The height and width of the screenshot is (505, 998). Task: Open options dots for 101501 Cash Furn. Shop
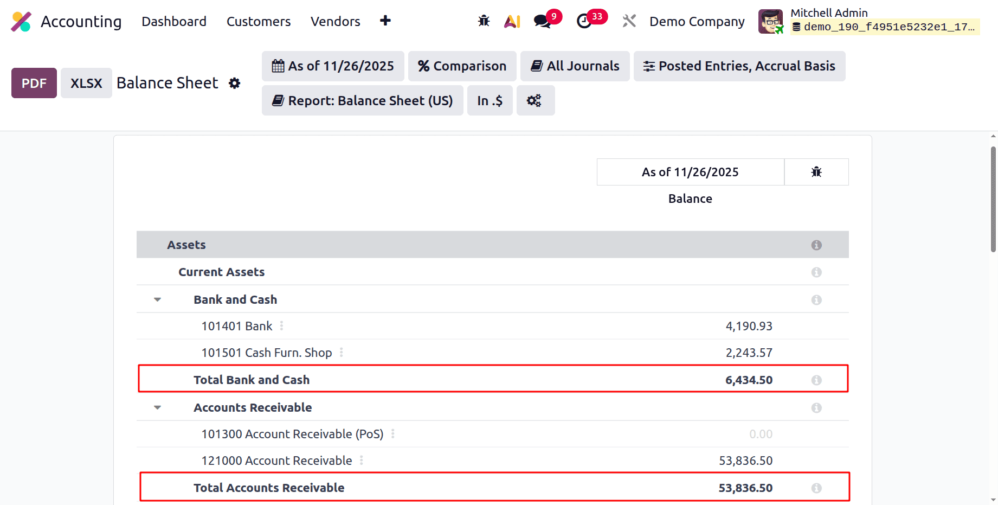[x=341, y=353]
